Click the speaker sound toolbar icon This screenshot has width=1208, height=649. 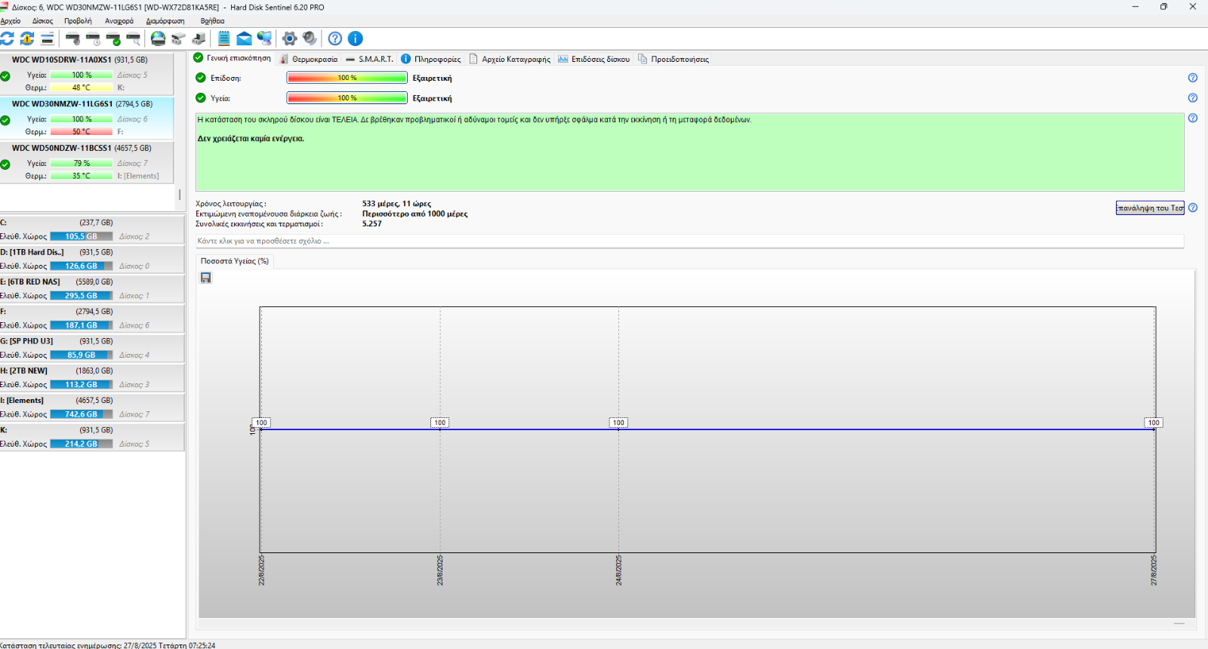tap(310, 38)
